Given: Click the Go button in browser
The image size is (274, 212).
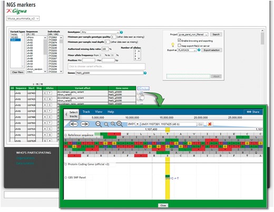Looking at the screenshot, I should [x=200, y=124].
